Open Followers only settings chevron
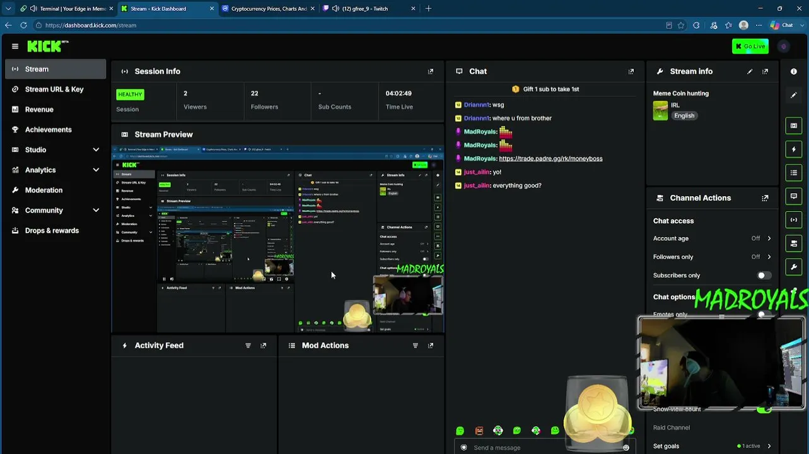Screen dimensions: 809x454 point(769,257)
